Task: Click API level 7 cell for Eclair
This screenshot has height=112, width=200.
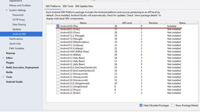Action: pyautogui.click(x=115, y=93)
